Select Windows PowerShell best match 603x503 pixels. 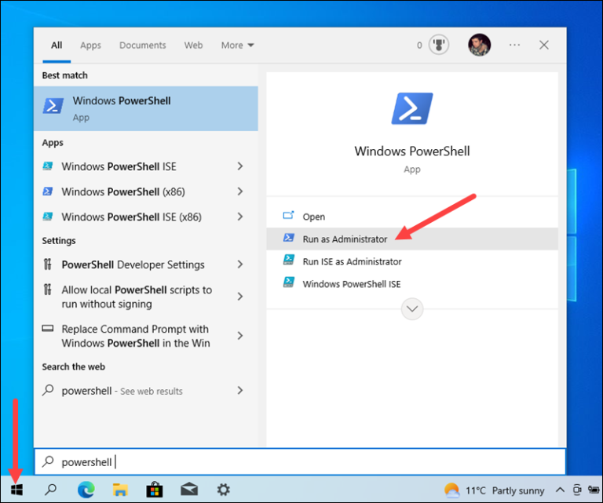tap(146, 109)
